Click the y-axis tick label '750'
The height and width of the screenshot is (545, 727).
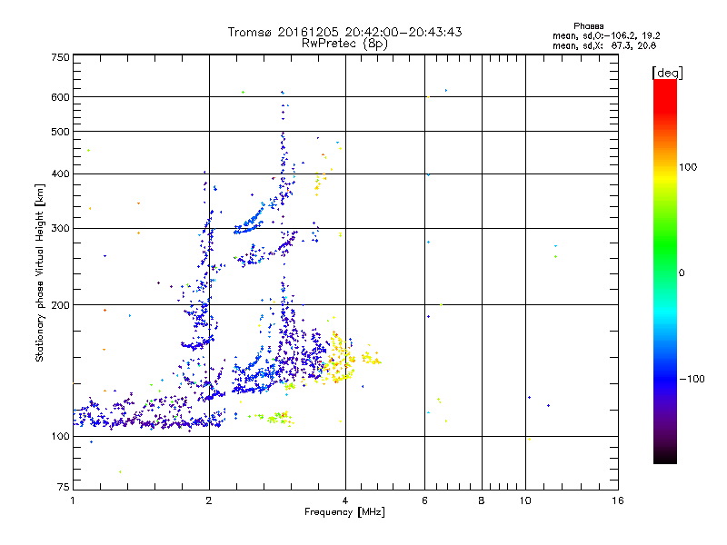60,57
